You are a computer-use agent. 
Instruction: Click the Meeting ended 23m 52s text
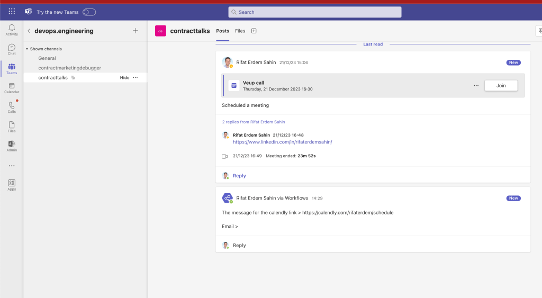[x=291, y=156]
